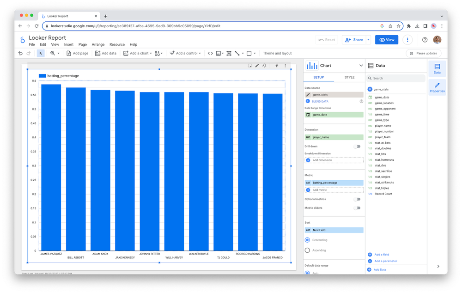This screenshot has width=462, height=293.
Task: Open the chart's three-dot overflow menu
Action: 285,66
